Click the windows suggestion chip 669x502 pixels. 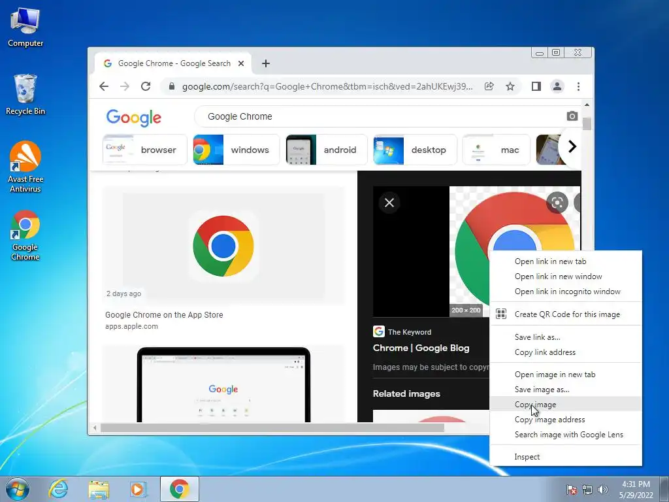(x=236, y=150)
